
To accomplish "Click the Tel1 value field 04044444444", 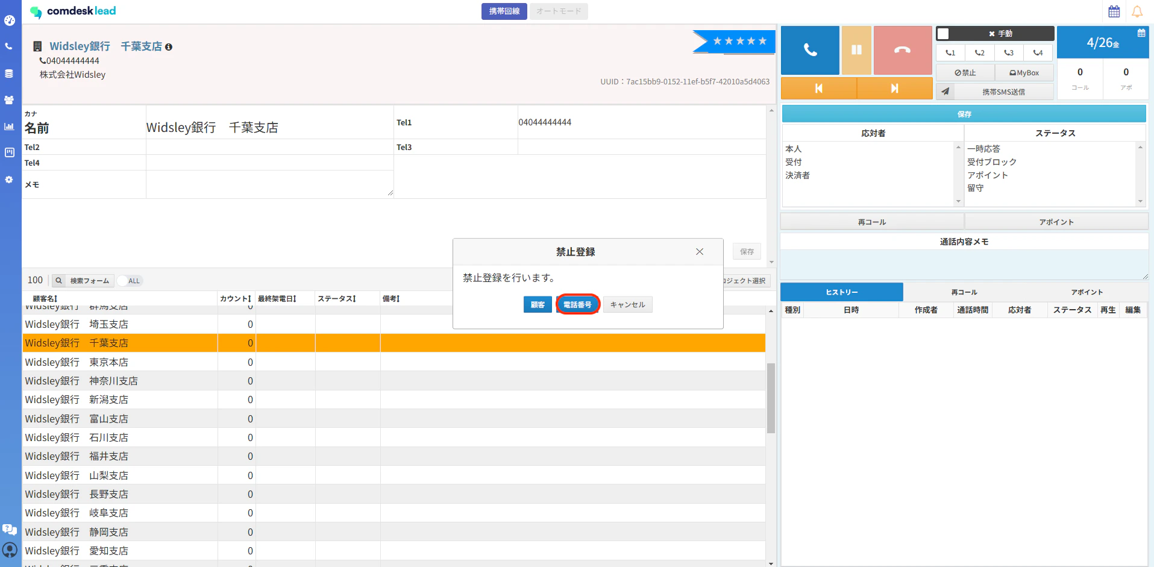I will (x=642, y=122).
